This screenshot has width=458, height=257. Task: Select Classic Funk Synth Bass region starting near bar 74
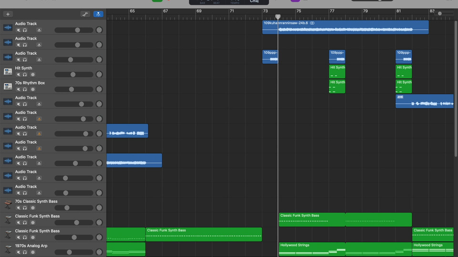312,219
